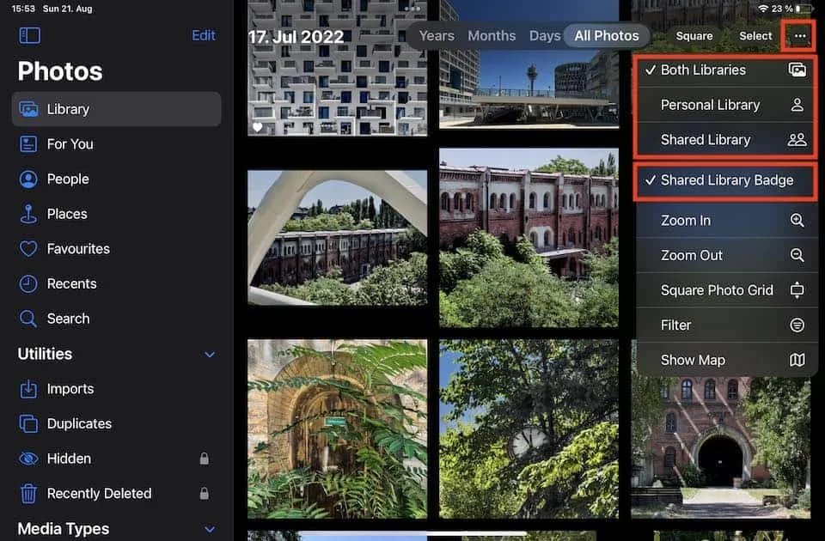Expand the Media Types section

coord(209,529)
